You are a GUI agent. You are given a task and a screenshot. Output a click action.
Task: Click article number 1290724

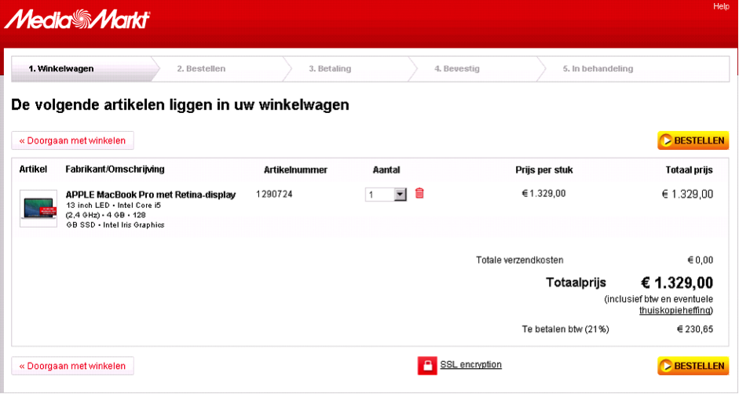tap(274, 194)
